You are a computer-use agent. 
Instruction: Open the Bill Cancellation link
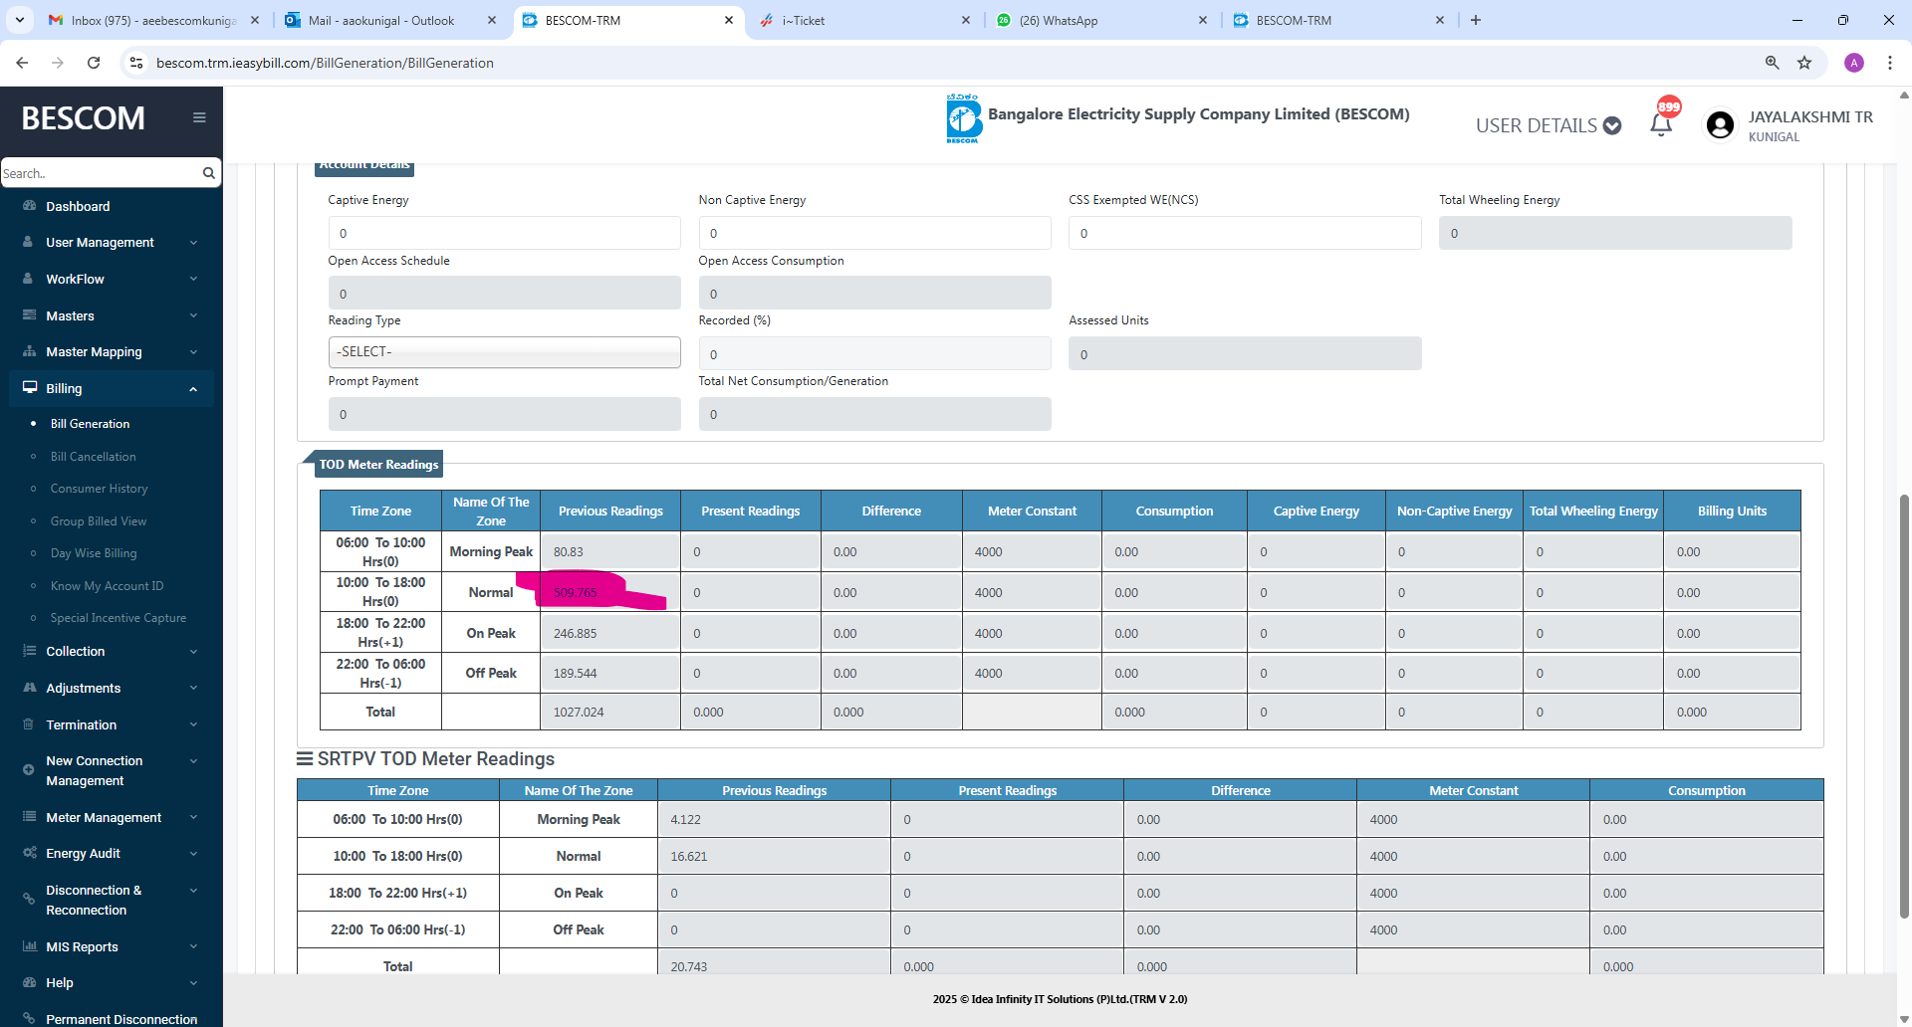[x=93, y=457]
